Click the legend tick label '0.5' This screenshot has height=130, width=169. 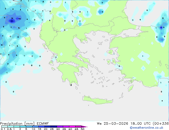point(9,129)
